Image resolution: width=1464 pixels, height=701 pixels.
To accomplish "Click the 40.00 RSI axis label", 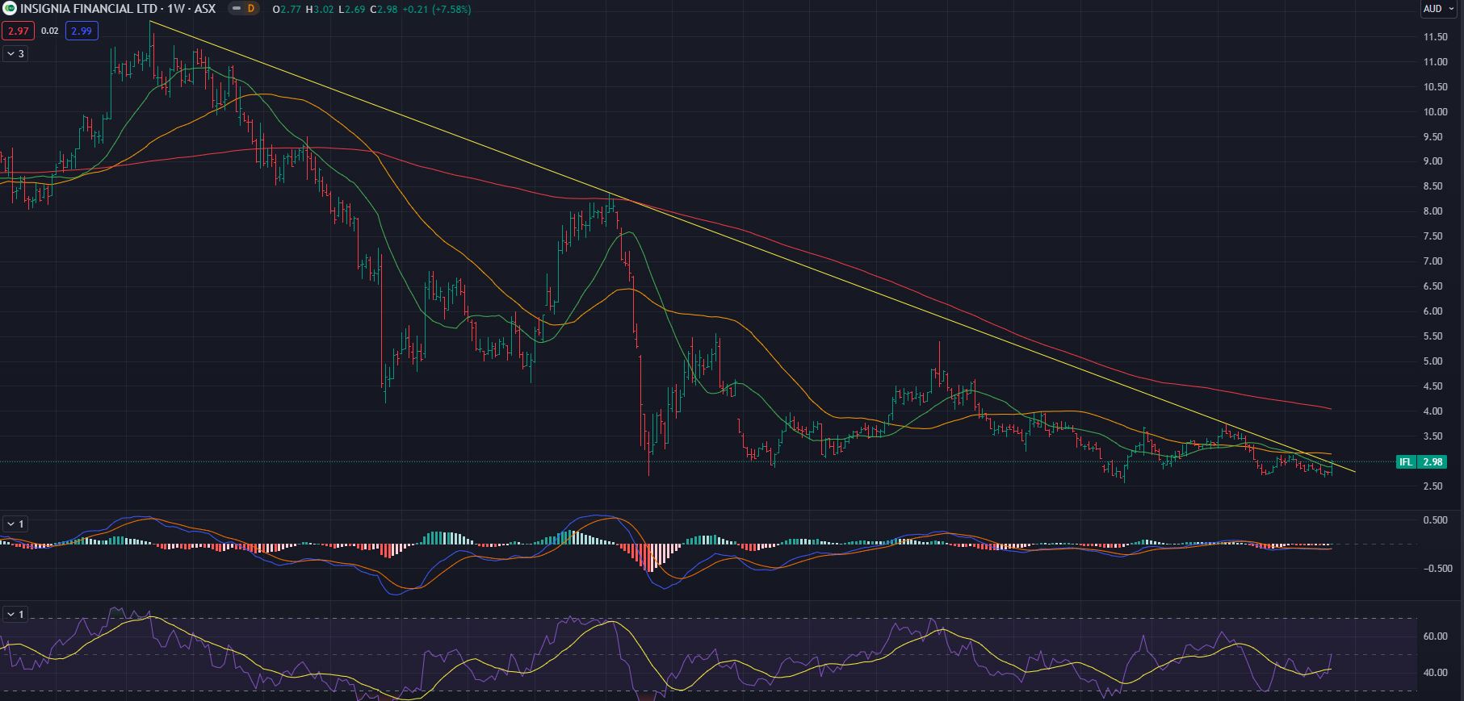I will (x=1435, y=673).
